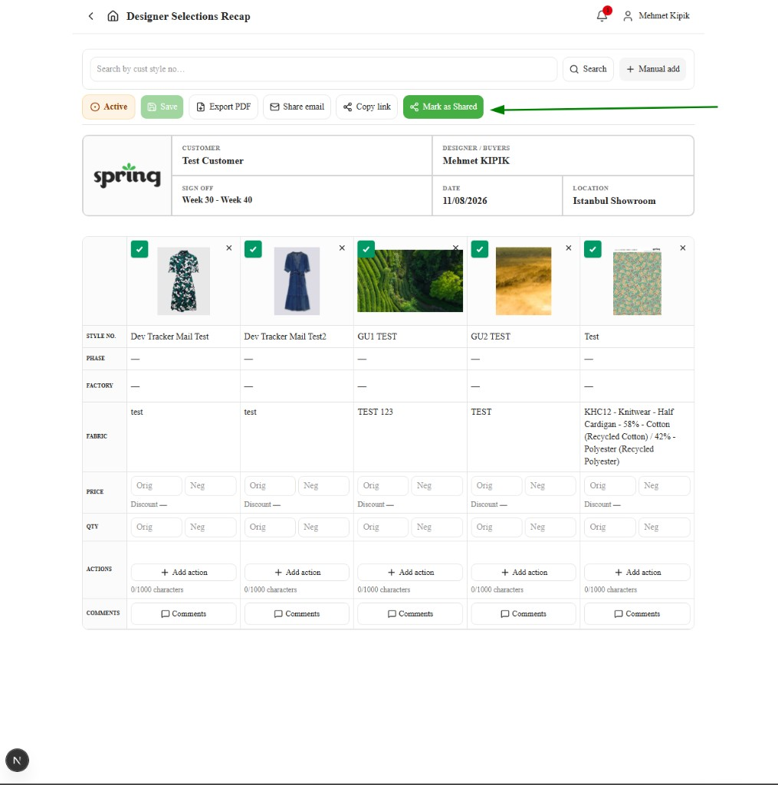Remove the Dev Tracker Mail Test column
The height and width of the screenshot is (785, 778).
pyautogui.click(x=228, y=248)
